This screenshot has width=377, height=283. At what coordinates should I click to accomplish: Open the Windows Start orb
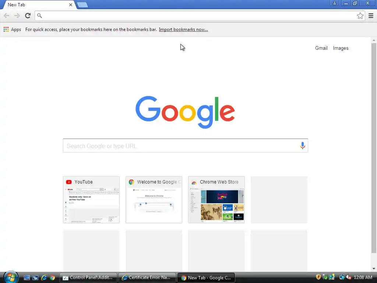[x=11, y=277]
